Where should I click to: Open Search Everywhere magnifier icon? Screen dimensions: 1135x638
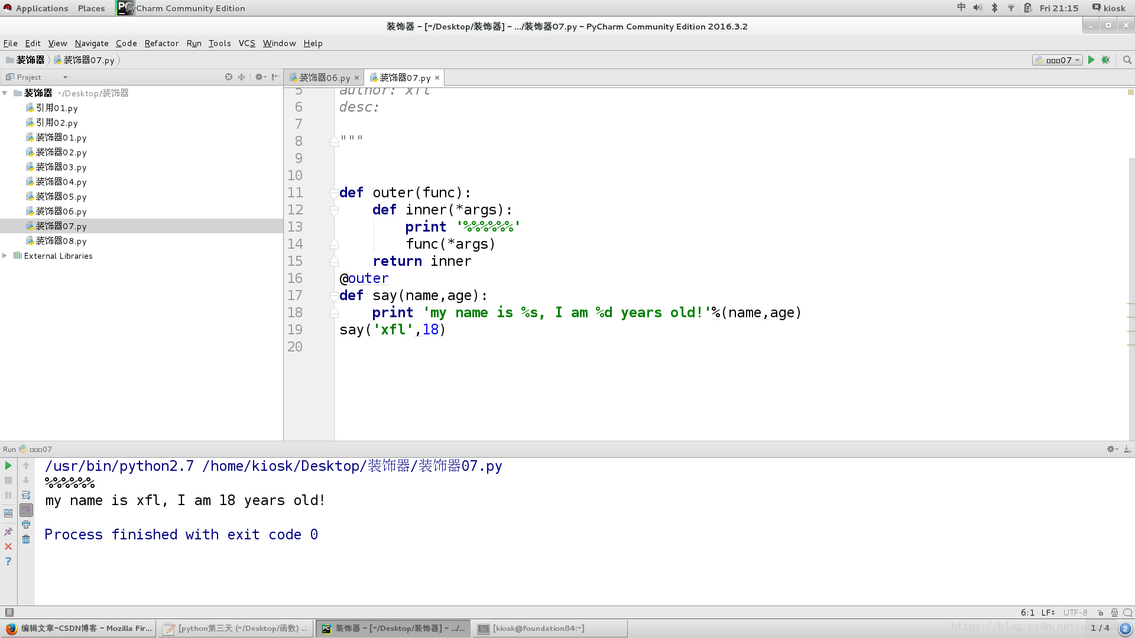coord(1127,60)
